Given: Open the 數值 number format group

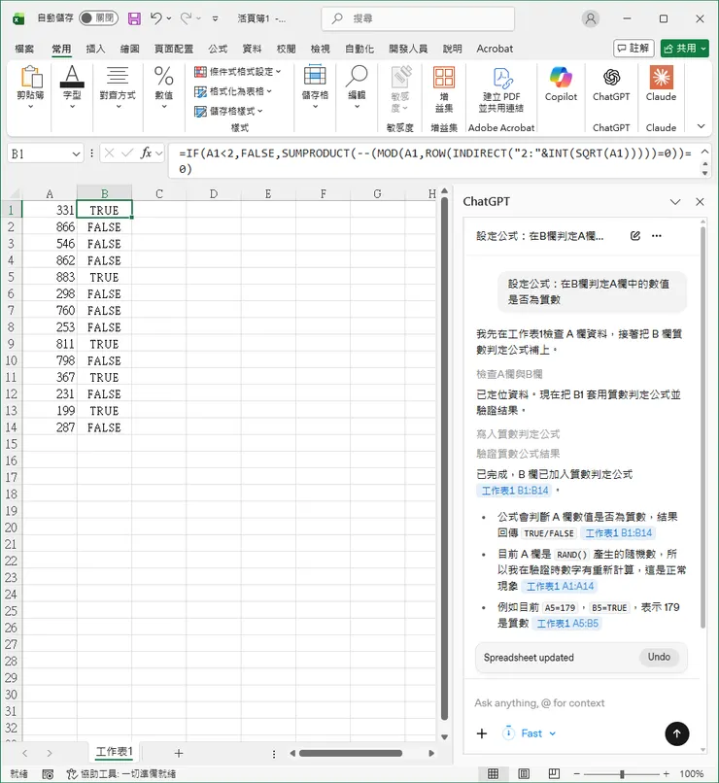Looking at the screenshot, I should [164, 86].
